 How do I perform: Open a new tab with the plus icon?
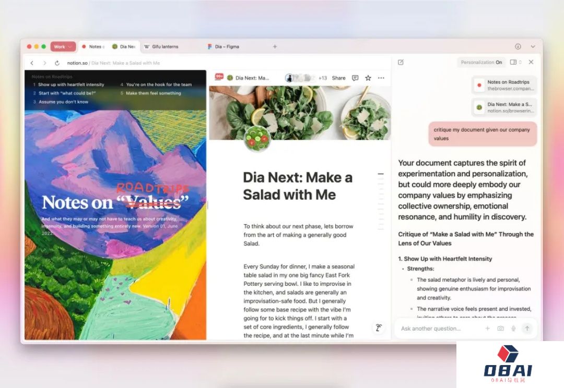pyautogui.click(x=275, y=46)
